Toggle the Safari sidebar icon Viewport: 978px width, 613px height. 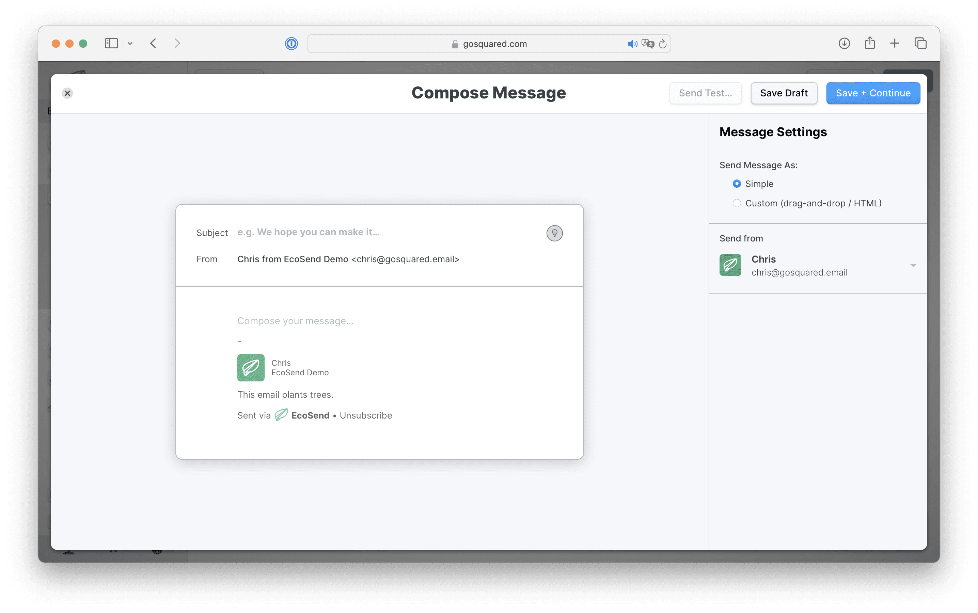pos(111,43)
